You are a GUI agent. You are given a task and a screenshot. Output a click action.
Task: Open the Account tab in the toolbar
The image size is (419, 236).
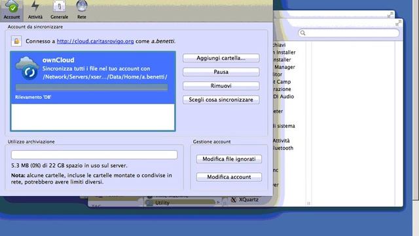pyautogui.click(x=12, y=10)
